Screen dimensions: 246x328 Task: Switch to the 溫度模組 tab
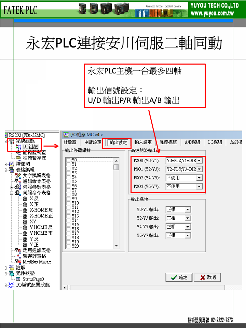pos(168,142)
